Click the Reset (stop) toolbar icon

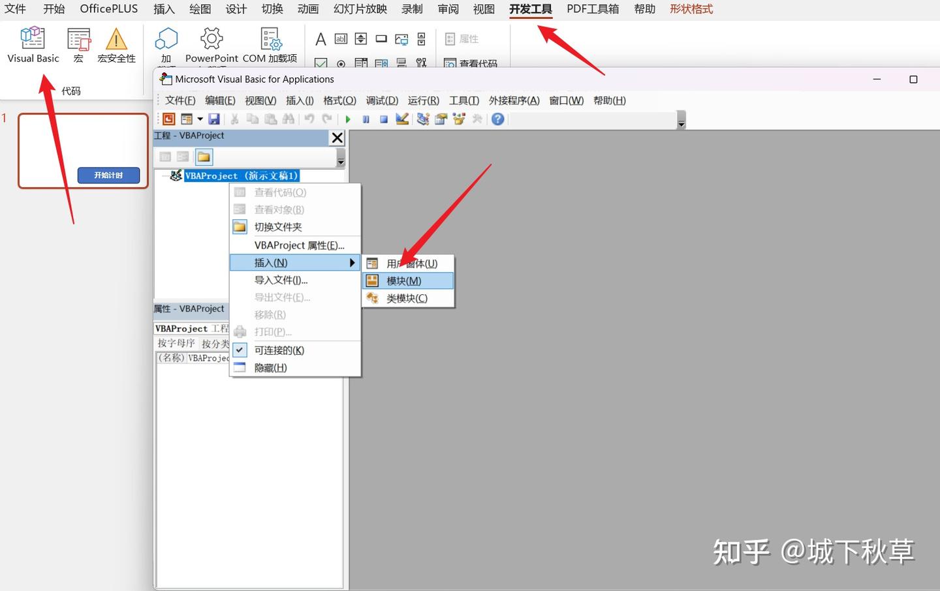(x=384, y=119)
